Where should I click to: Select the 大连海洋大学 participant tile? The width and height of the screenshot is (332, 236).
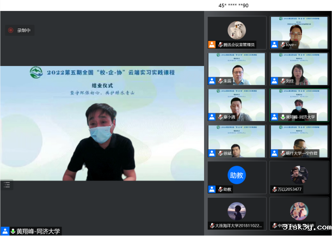(237, 213)
